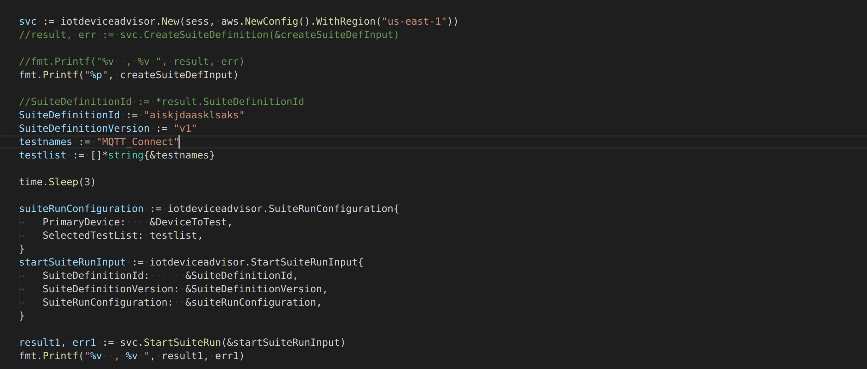The width and height of the screenshot is (867, 369).
Task: Click the testnames variable declaration
Action: click(x=46, y=142)
